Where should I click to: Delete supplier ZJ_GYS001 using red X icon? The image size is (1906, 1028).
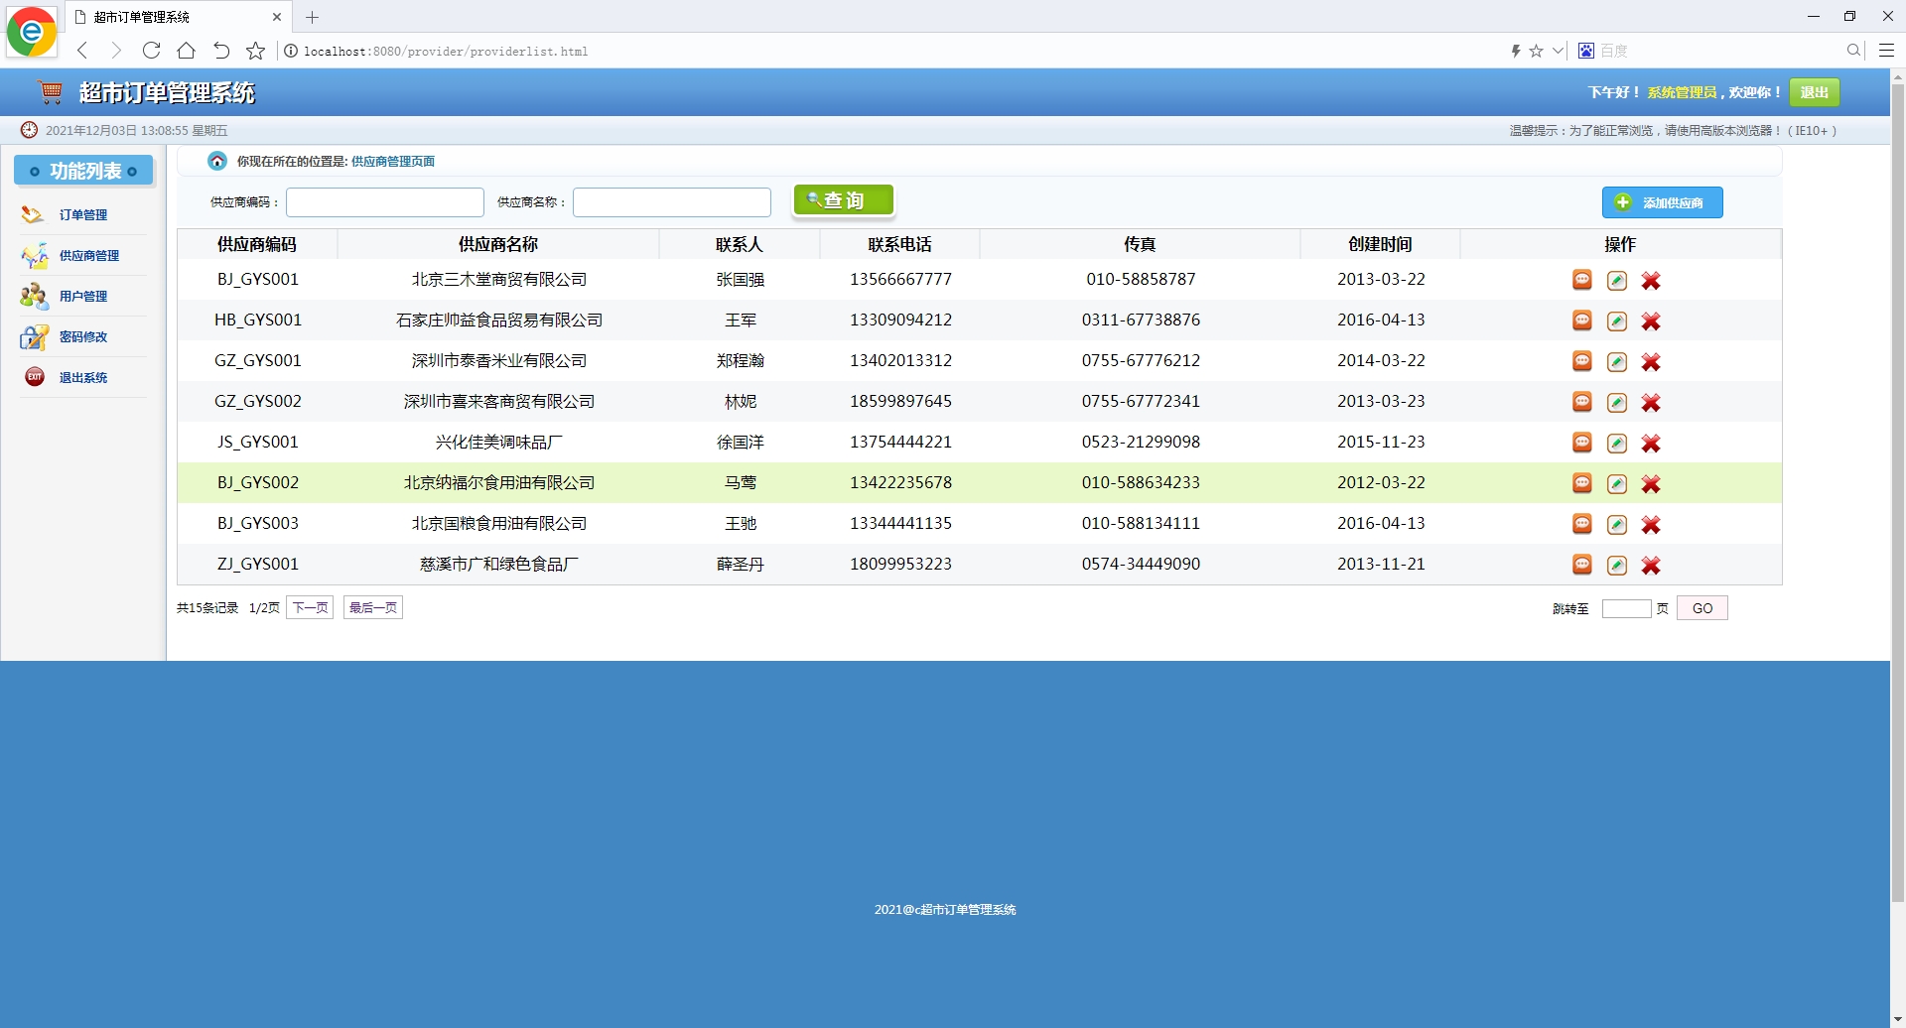(1651, 565)
